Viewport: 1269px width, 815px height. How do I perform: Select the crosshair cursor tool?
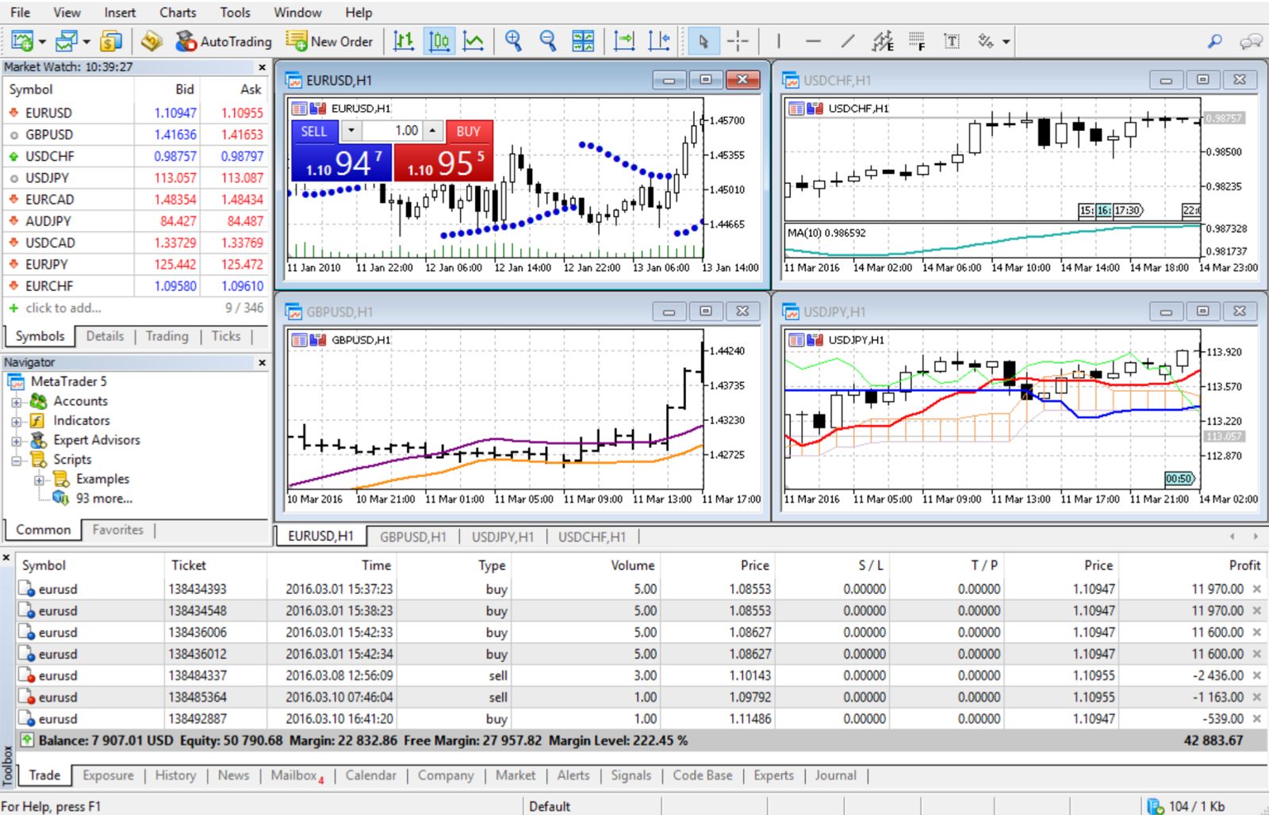click(738, 41)
